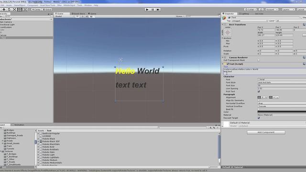Collapse the Anchors foldout
This screenshot has width=306, height=172.
[223, 38]
